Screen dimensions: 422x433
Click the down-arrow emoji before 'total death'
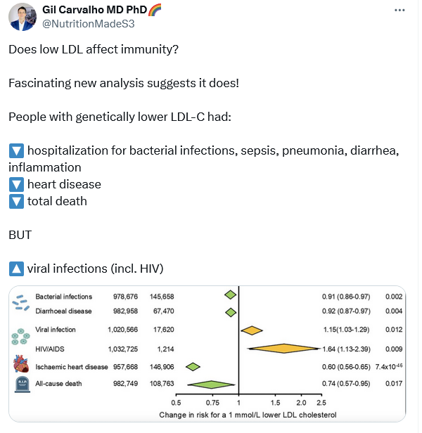click(16, 201)
